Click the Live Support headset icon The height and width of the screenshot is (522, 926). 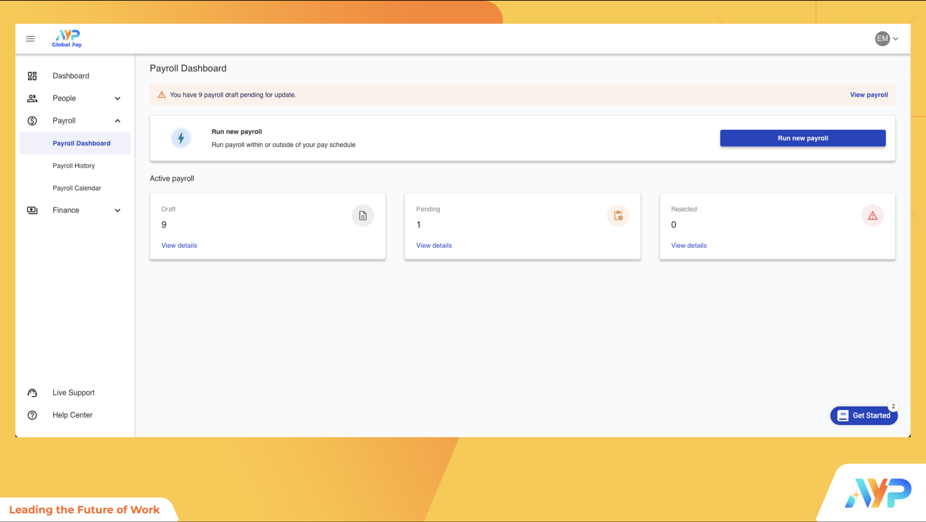click(x=32, y=393)
